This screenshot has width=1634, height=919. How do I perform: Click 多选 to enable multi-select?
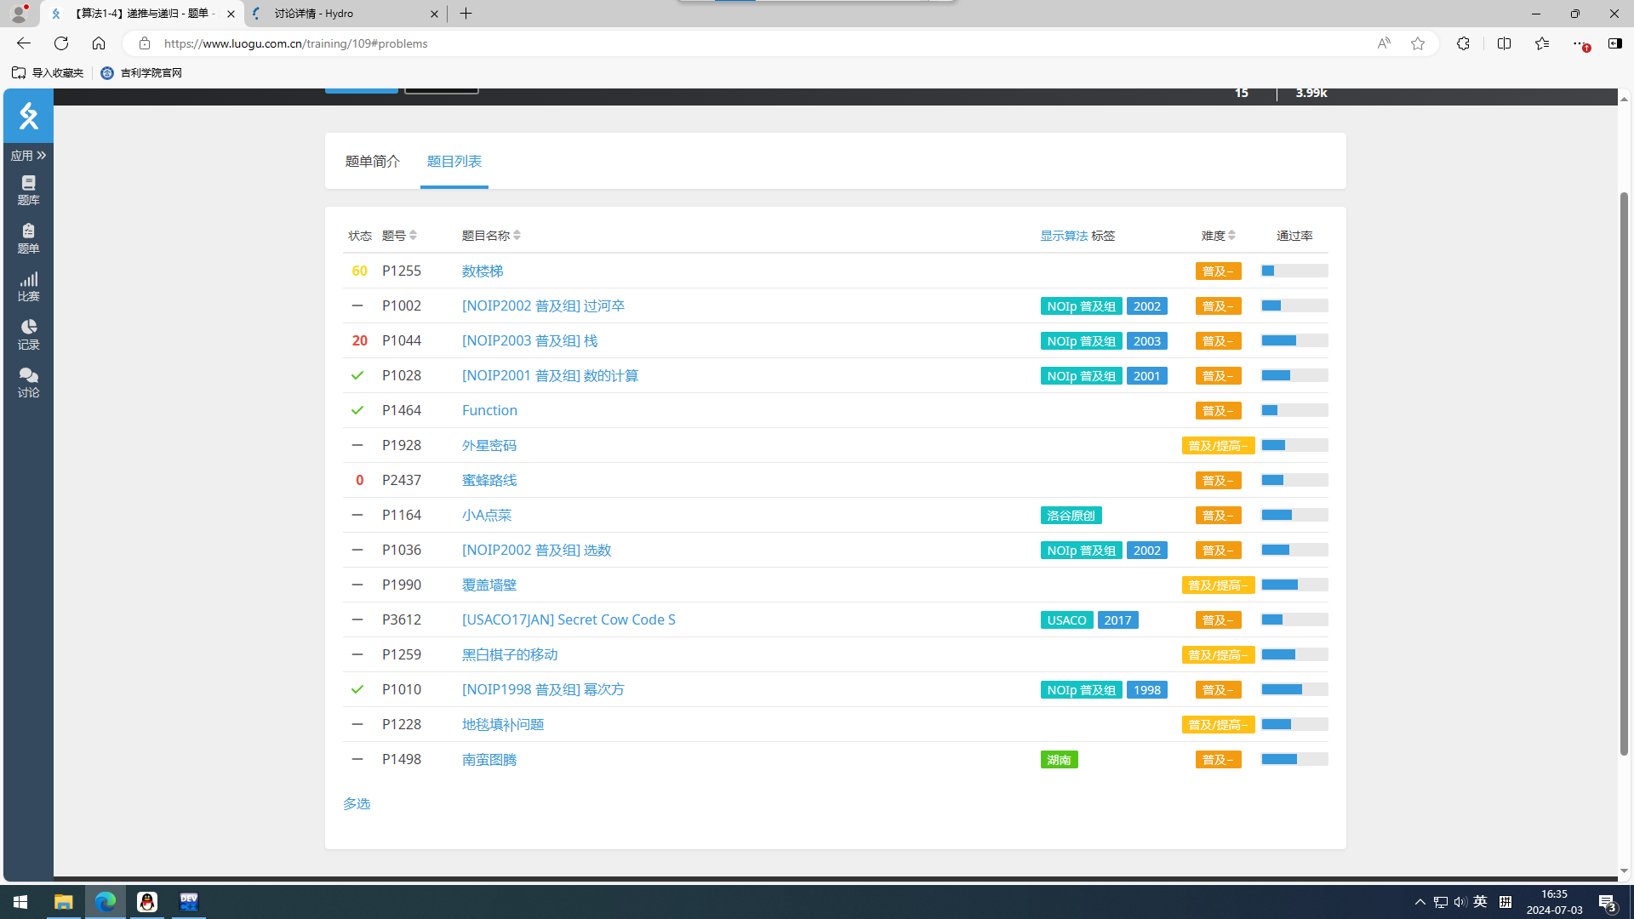click(356, 803)
